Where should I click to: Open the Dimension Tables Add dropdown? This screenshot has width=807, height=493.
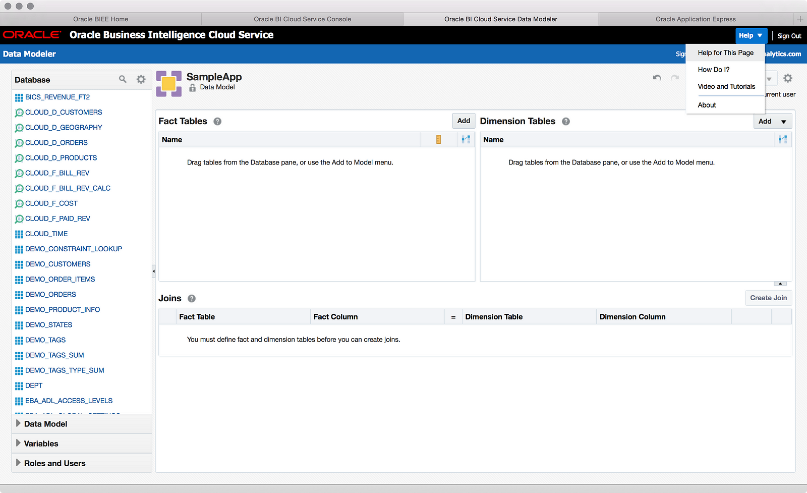[784, 122]
